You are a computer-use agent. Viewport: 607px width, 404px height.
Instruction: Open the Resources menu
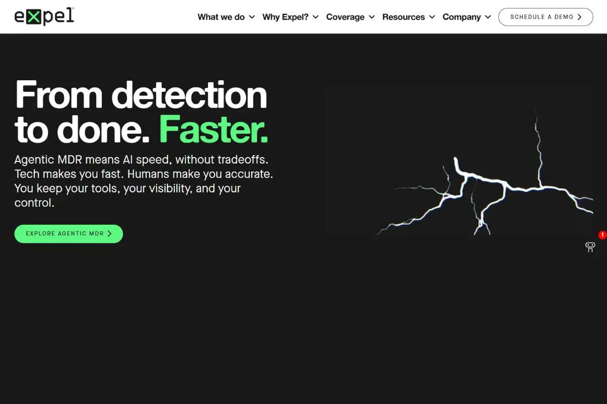click(409, 17)
